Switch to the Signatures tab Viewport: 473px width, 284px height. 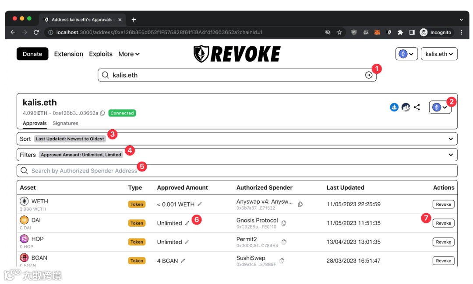(65, 123)
